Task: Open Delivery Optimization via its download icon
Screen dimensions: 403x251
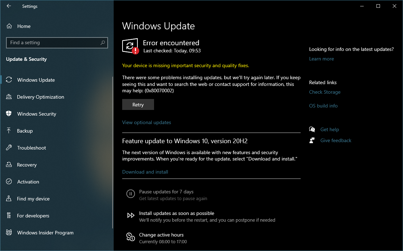Action: coord(10,97)
